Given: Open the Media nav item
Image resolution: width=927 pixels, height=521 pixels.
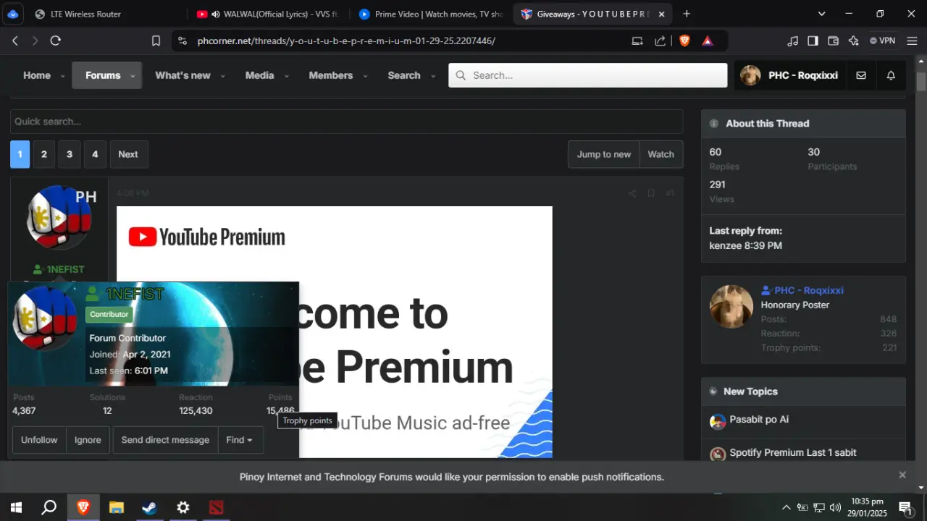Looking at the screenshot, I should click(259, 75).
